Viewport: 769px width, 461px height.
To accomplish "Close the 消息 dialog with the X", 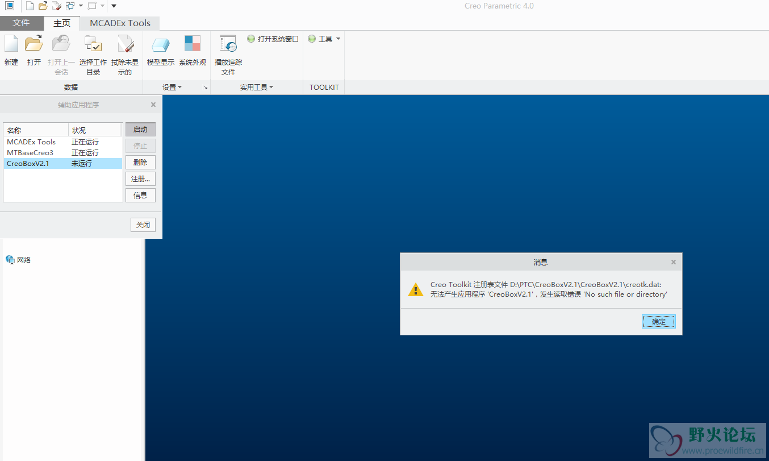I will pos(674,262).
